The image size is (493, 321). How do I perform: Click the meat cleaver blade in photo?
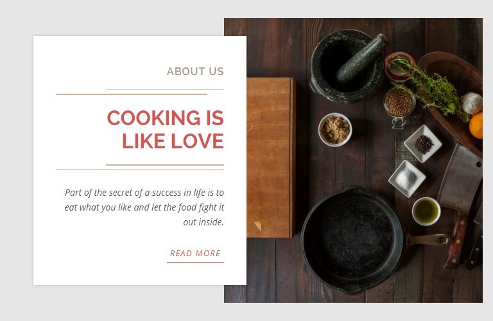[x=461, y=179]
